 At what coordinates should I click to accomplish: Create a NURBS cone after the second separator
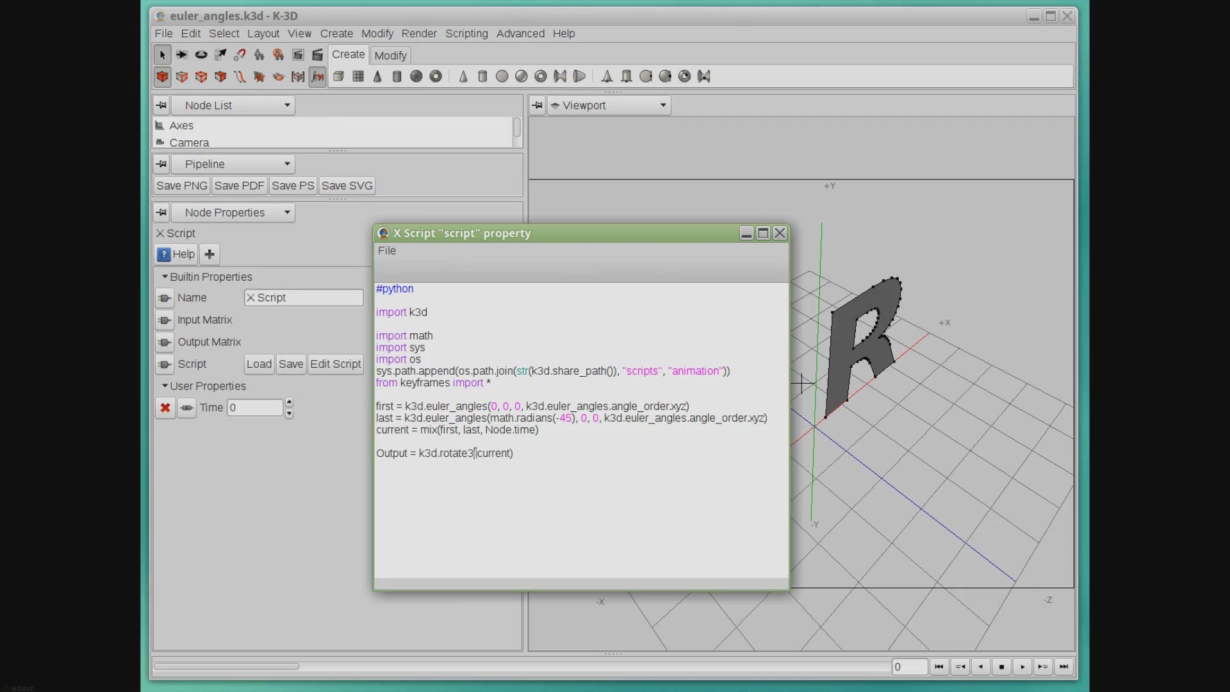click(607, 77)
